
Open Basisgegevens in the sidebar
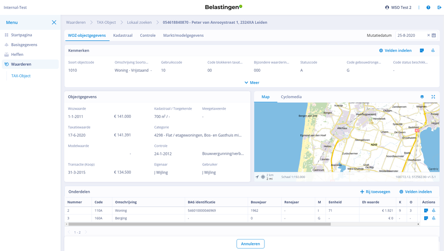[30, 45]
